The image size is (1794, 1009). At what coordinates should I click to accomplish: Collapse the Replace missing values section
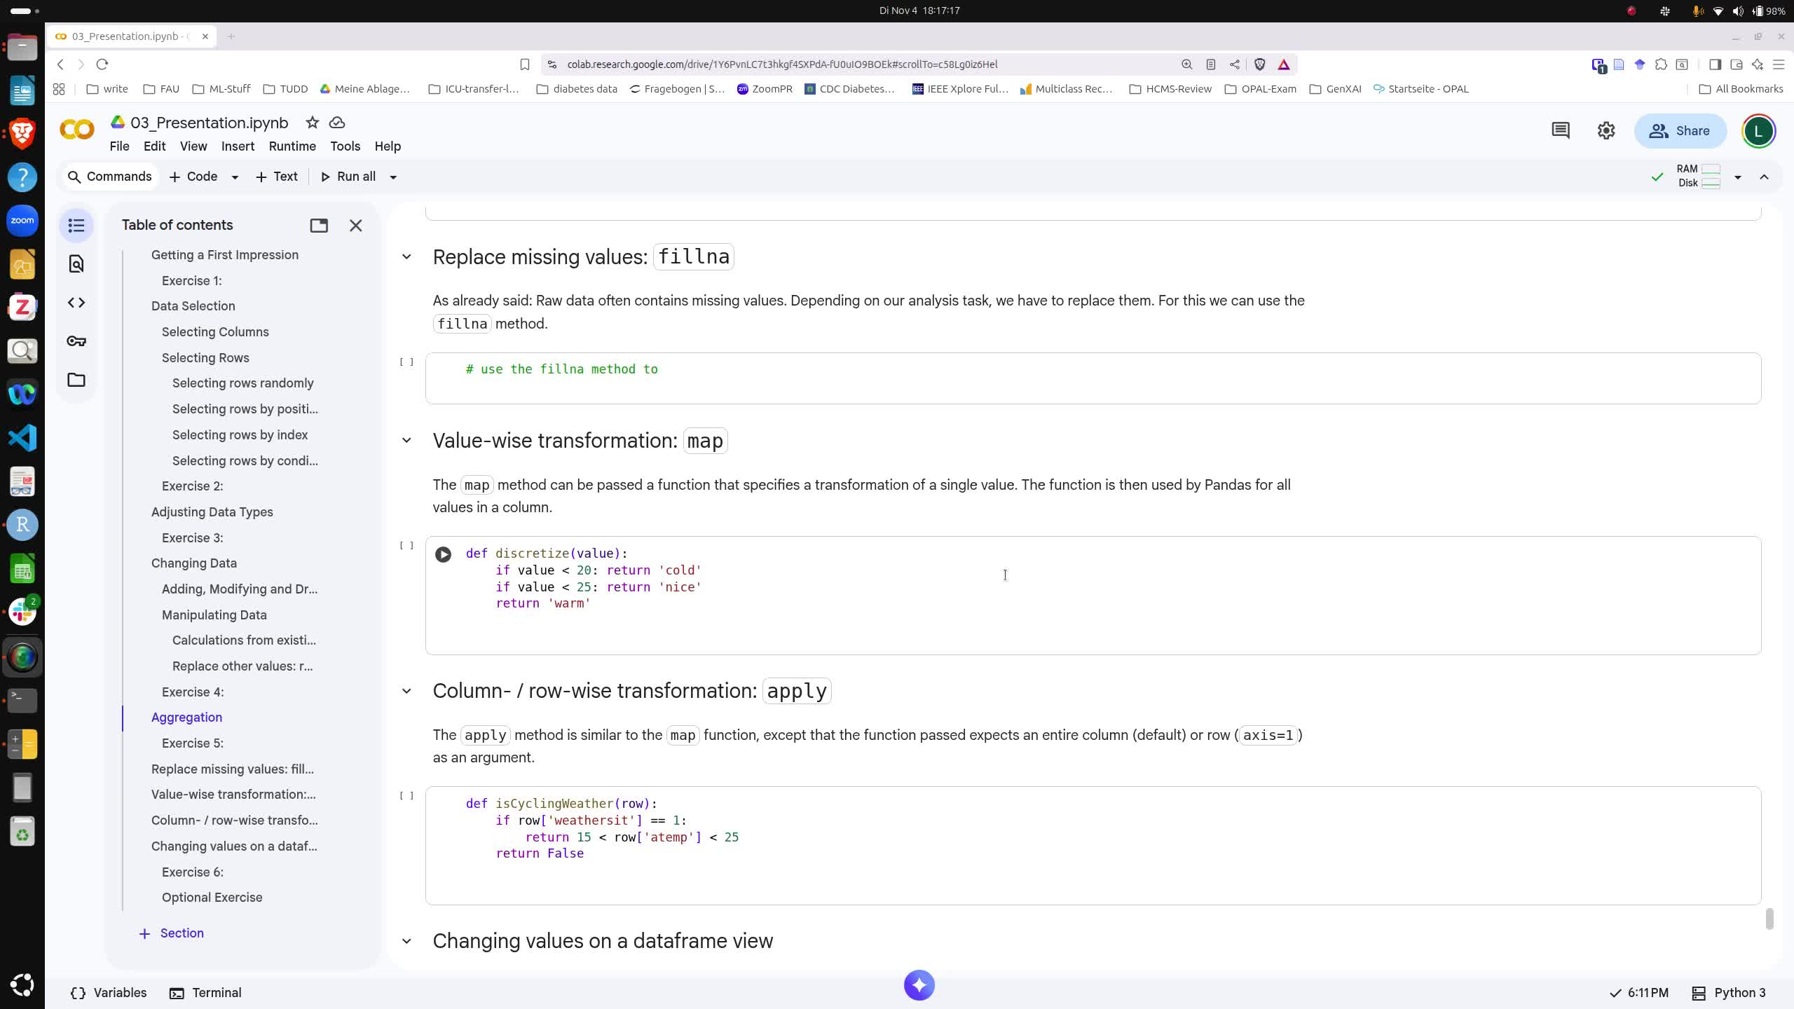point(406,257)
